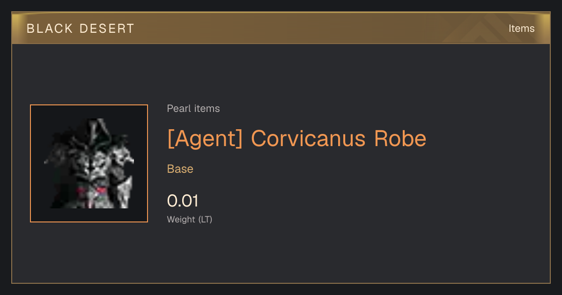Select the Pearl items category label
The width and height of the screenshot is (562, 295).
193,109
